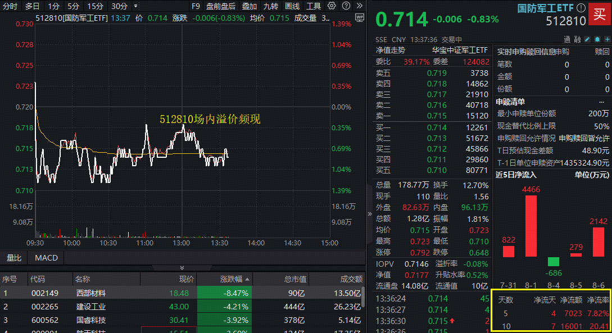Toggle the 九转 nine-turn indicator
This screenshot has width=612, height=333.
click(x=271, y=6)
